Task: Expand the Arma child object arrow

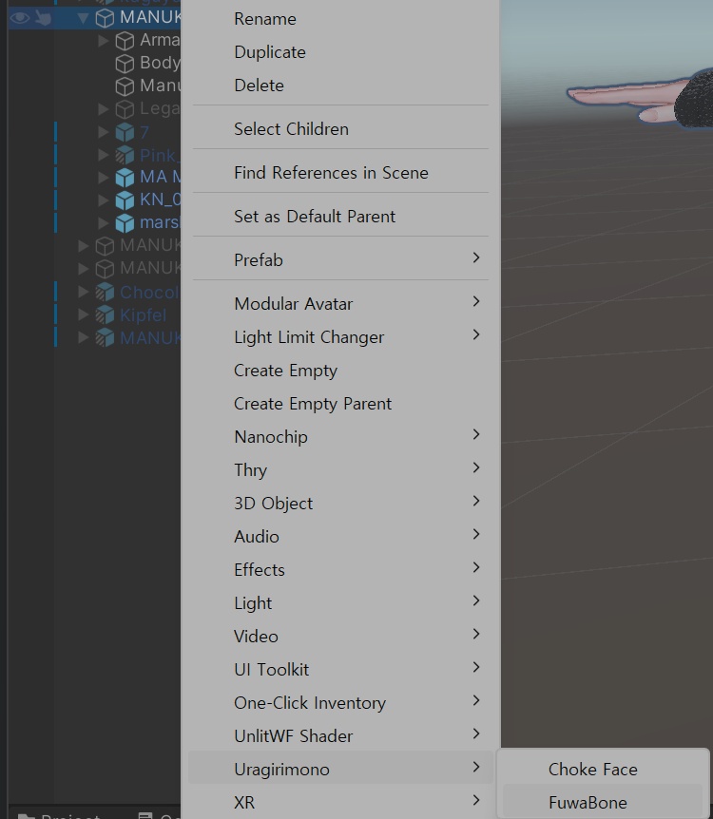Action: pos(103,40)
